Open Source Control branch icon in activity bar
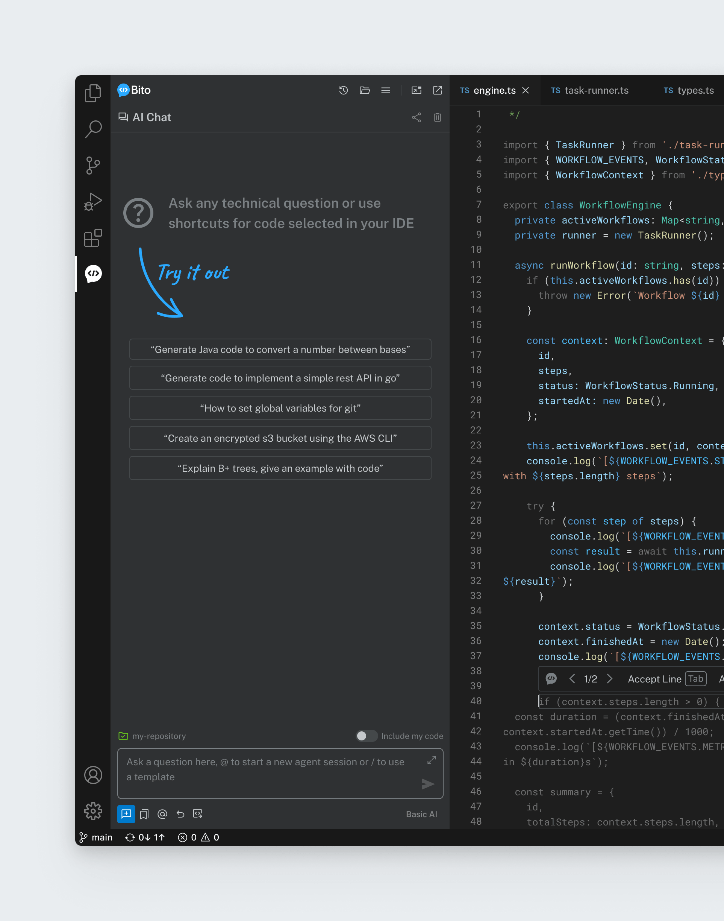The height and width of the screenshot is (921, 724). [93, 165]
